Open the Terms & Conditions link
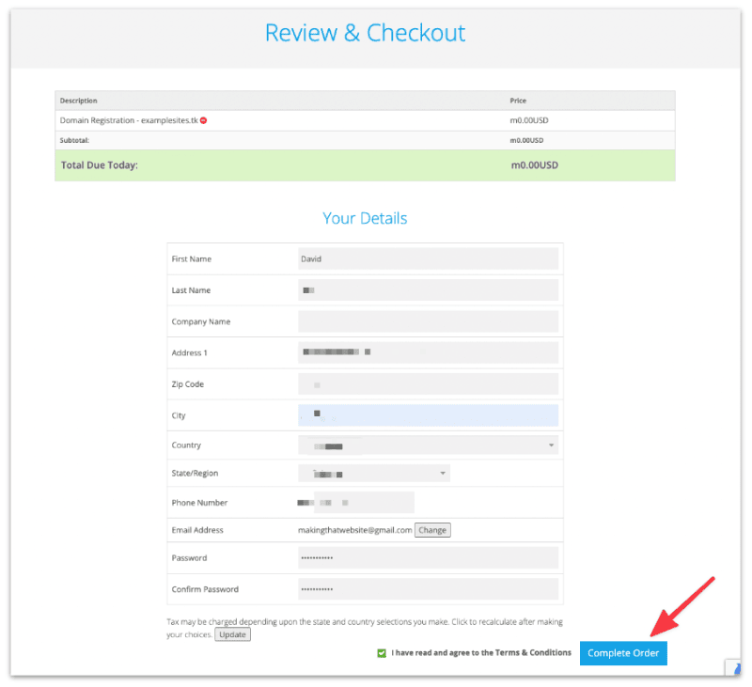The height and width of the screenshot is (687, 752). pyautogui.click(x=533, y=652)
